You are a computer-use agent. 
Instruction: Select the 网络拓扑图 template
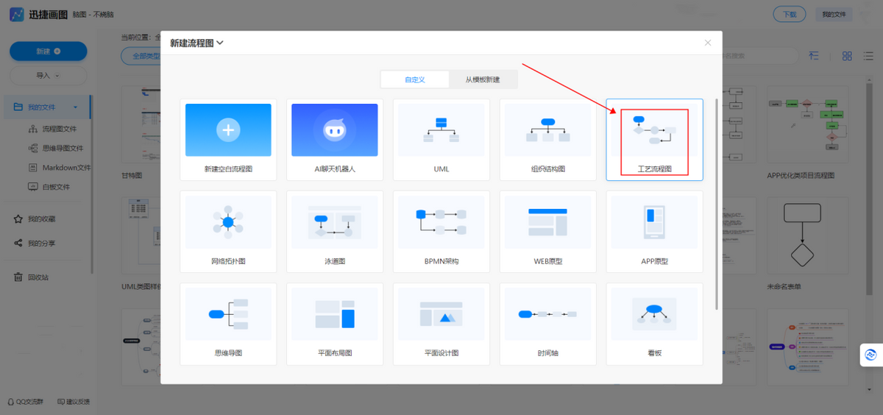click(228, 232)
